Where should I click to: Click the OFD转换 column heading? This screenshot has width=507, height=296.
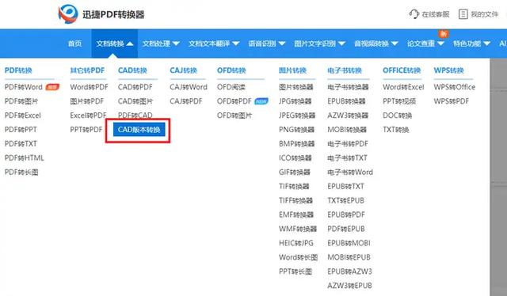(231, 70)
